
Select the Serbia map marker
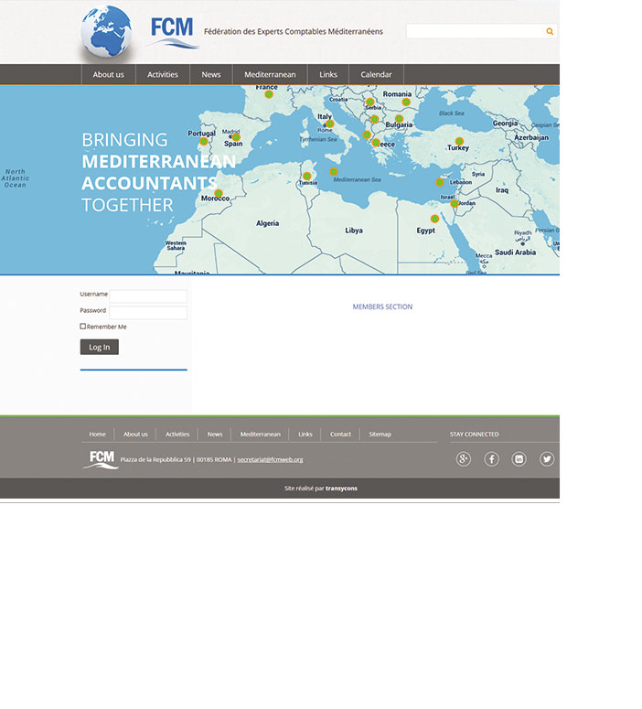[370, 102]
